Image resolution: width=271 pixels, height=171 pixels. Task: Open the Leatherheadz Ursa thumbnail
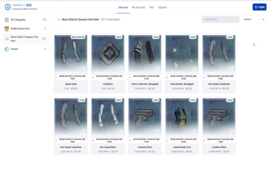tap(182, 117)
